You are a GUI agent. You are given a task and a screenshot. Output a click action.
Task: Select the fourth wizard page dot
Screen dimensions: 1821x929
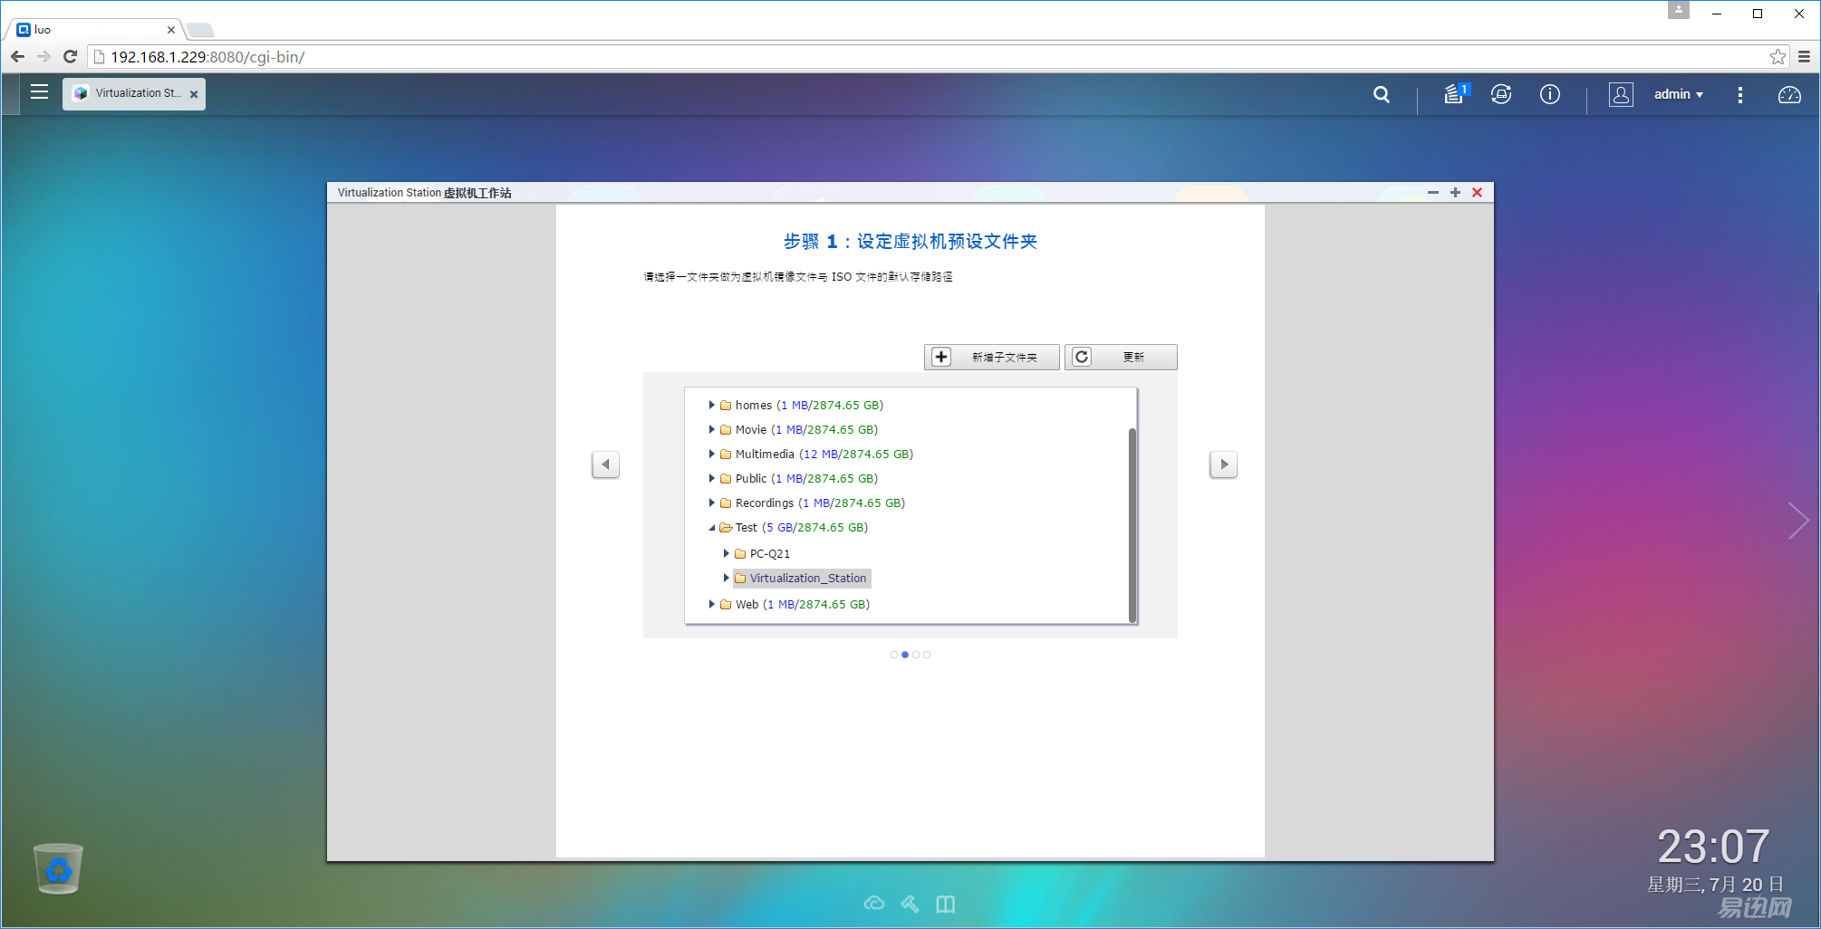927,655
